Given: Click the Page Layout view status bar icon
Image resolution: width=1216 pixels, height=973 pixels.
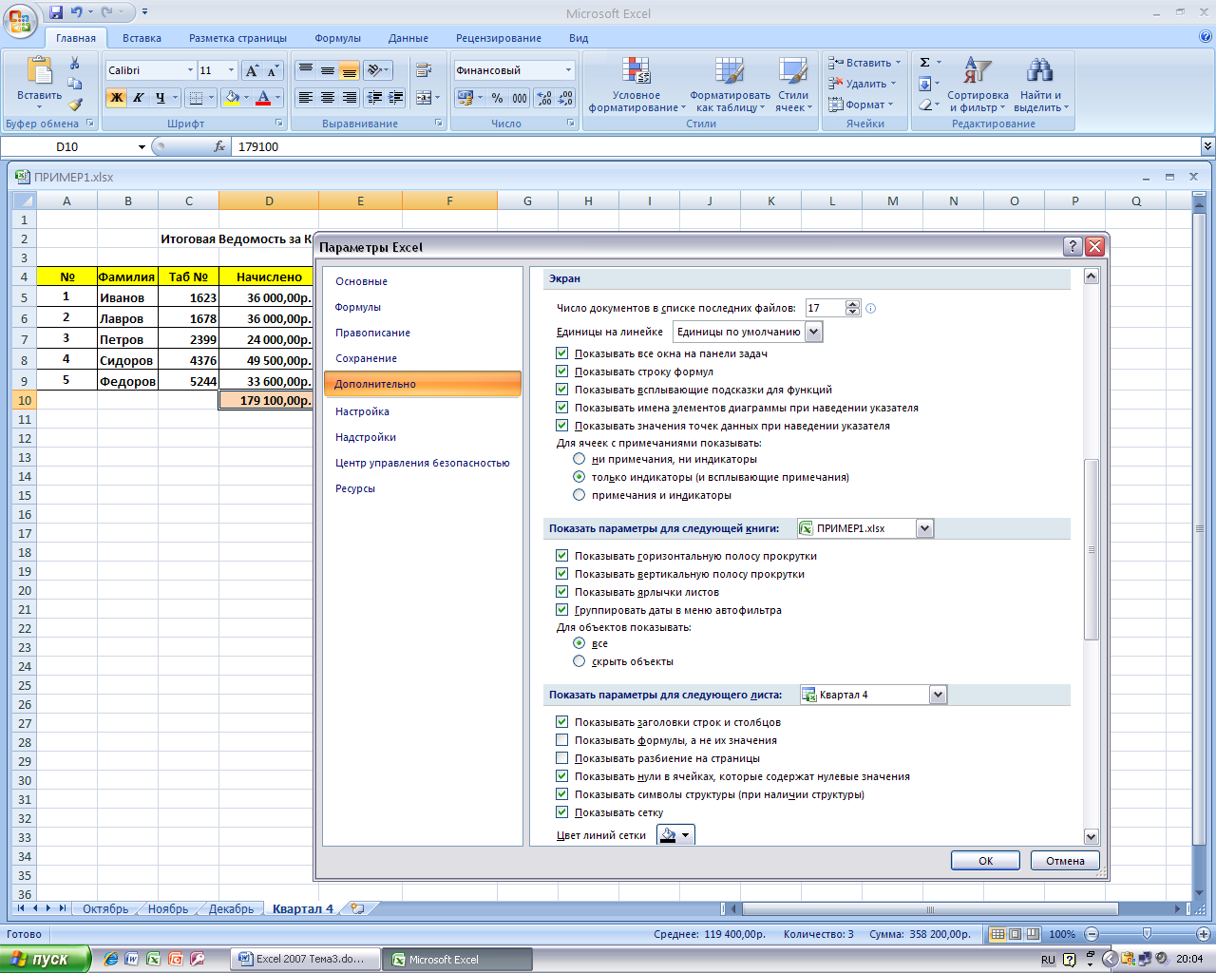Looking at the screenshot, I should pyautogui.click(x=1015, y=934).
